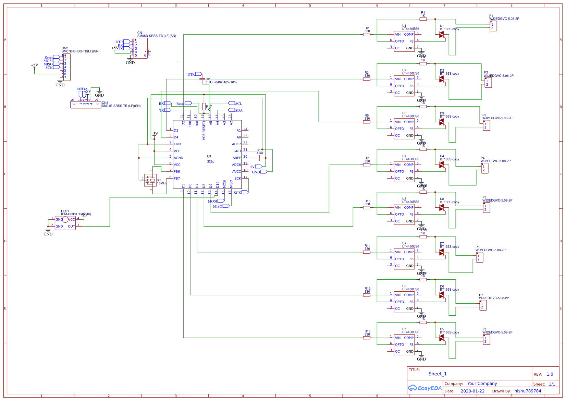Click the CN1 SM05B-SRSS-TB connector
The height and width of the screenshot is (401, 566).
tap(140, 48)
